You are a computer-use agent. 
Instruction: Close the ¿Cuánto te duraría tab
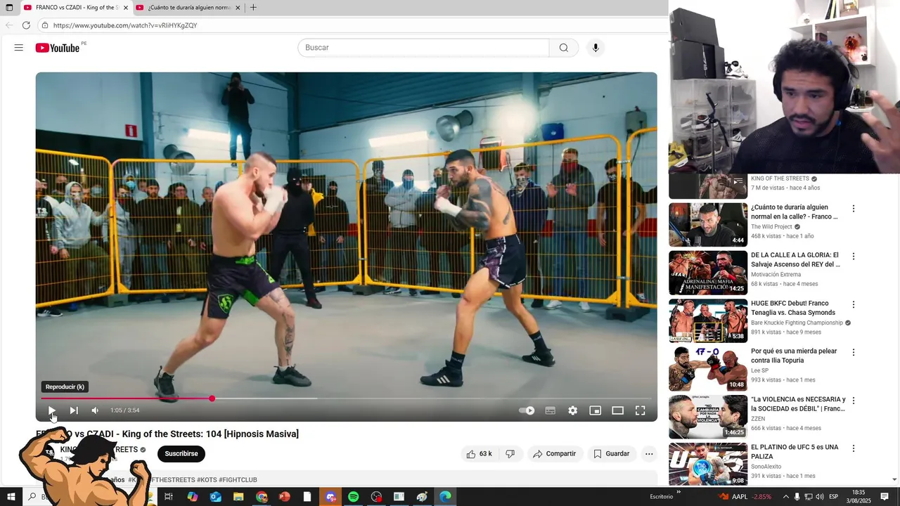[x=238, y=8]
